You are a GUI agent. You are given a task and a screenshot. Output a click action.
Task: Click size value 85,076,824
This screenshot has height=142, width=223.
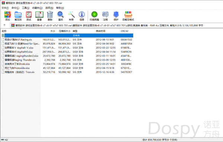click(49, 43)
